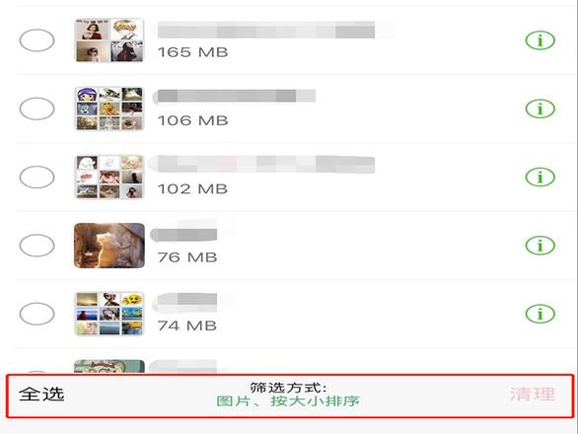Select the 102 MB chat radio circle
The image size is (578, 434).
36,177
